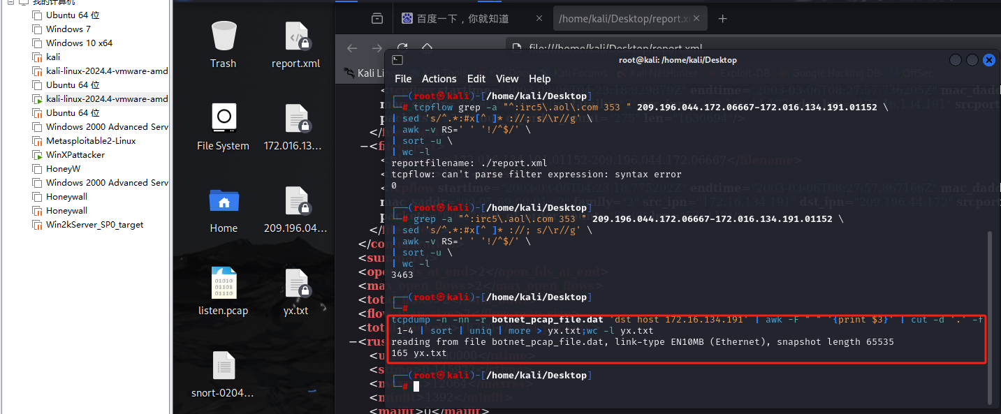Screen dimensions: 1001x414
Task: Open the File System desktop icon
Action: click(x=224, y=127)
